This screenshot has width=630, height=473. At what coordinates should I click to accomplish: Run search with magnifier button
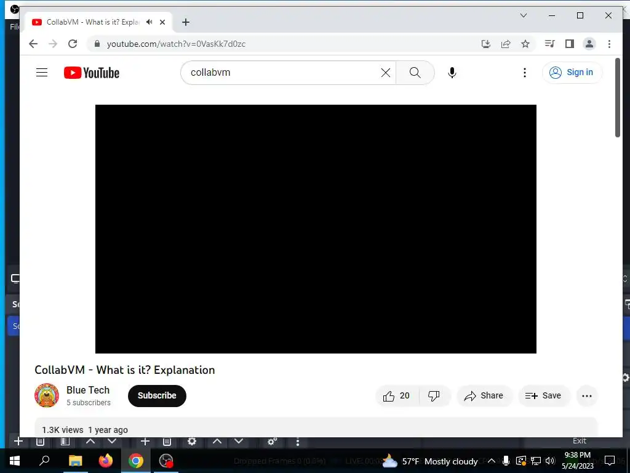415,73
